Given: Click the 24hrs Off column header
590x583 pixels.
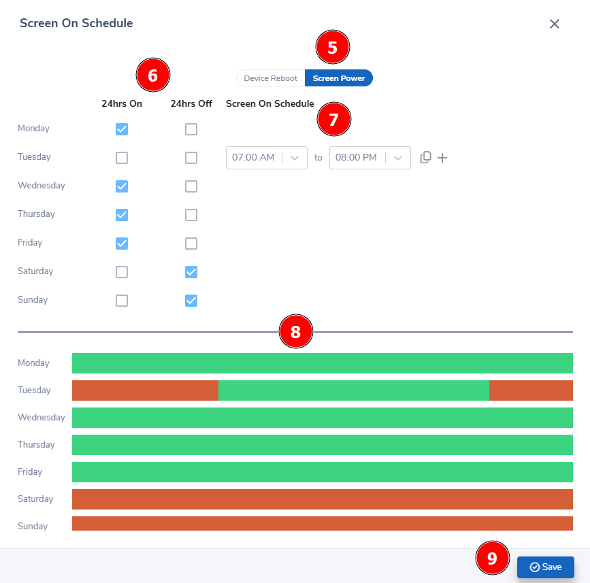Looking at the screenshot, I should pyautogui.click(x=191, y=104).
